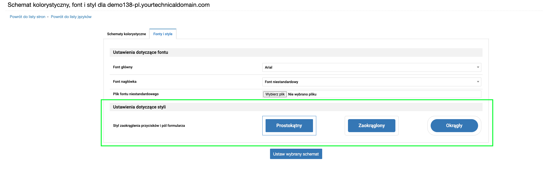The width and height of the screenshot is (543, 188).
Task: Choose the Zaokrąglony rounding style
Action: pyautogui.click(x=371, y=126)
